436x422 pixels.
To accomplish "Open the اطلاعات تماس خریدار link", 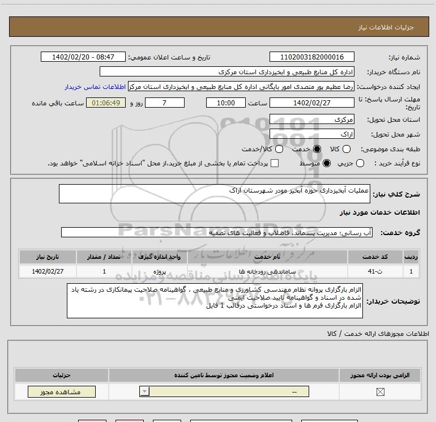I will tap(95, 87).
